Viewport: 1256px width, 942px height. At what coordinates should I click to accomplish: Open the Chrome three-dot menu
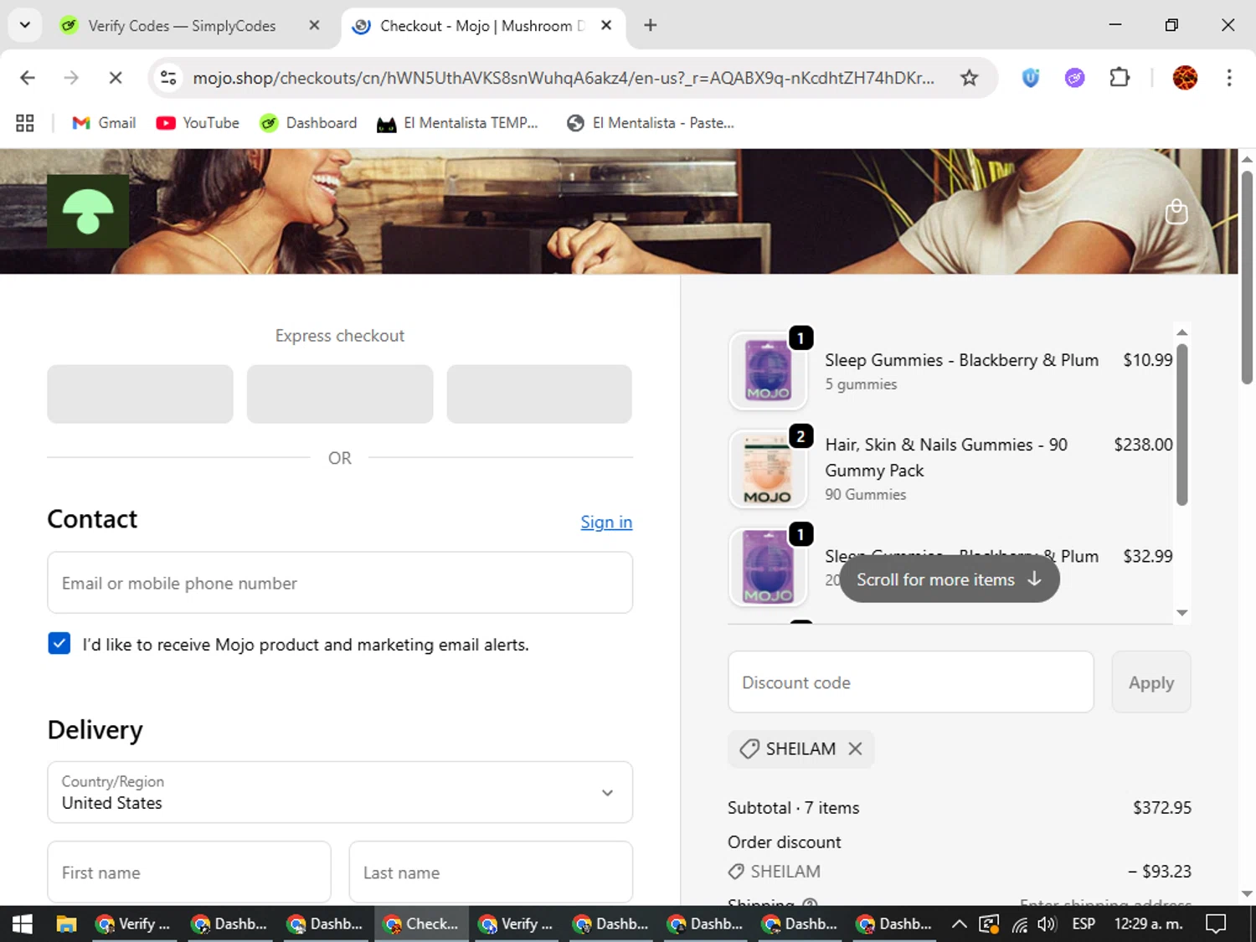(x=1229, y=78)
